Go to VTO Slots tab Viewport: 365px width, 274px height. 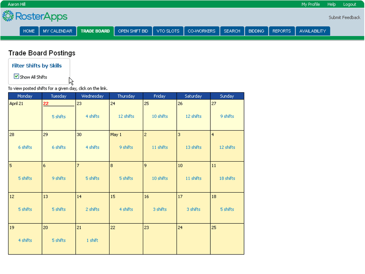[x=168, y=31]
